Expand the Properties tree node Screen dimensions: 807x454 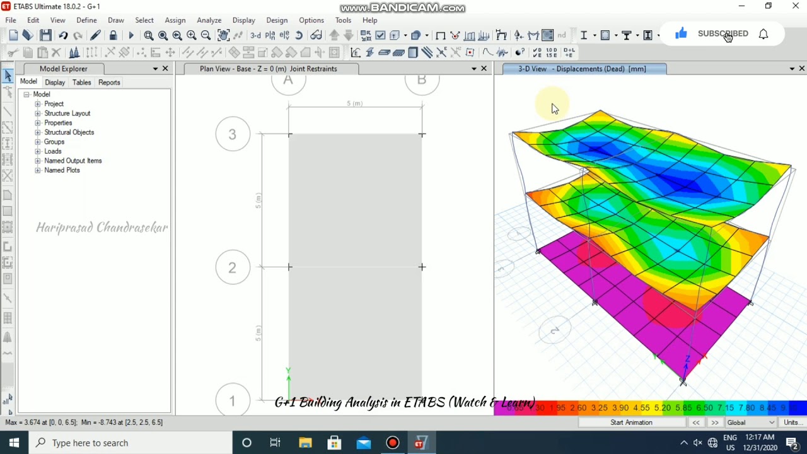pos(38,123)
